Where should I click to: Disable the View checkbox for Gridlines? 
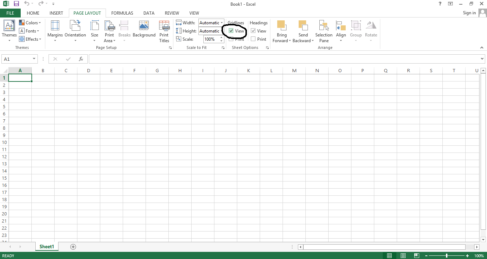pos(231,31)
